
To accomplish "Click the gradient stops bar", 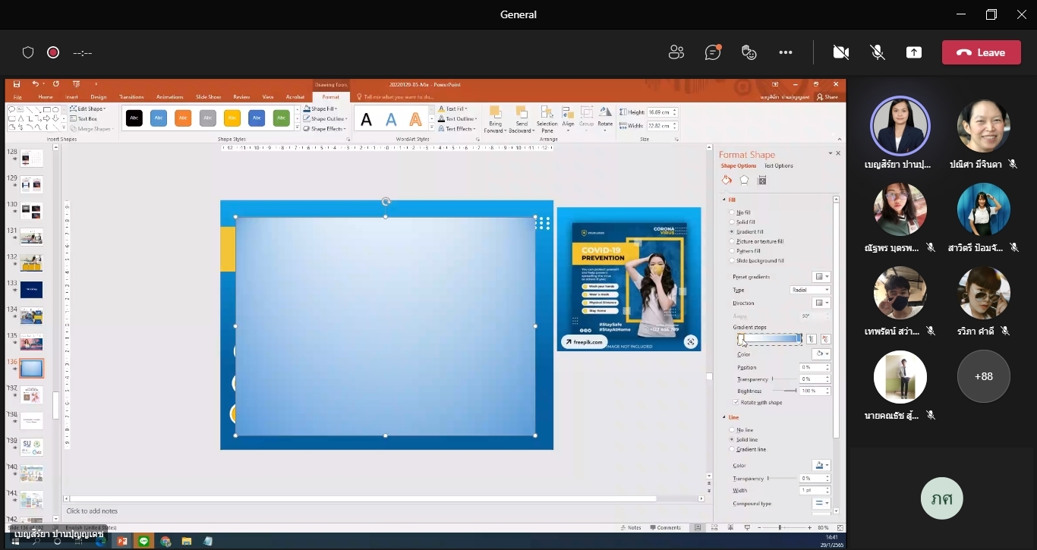I will (x=770, y=339).
